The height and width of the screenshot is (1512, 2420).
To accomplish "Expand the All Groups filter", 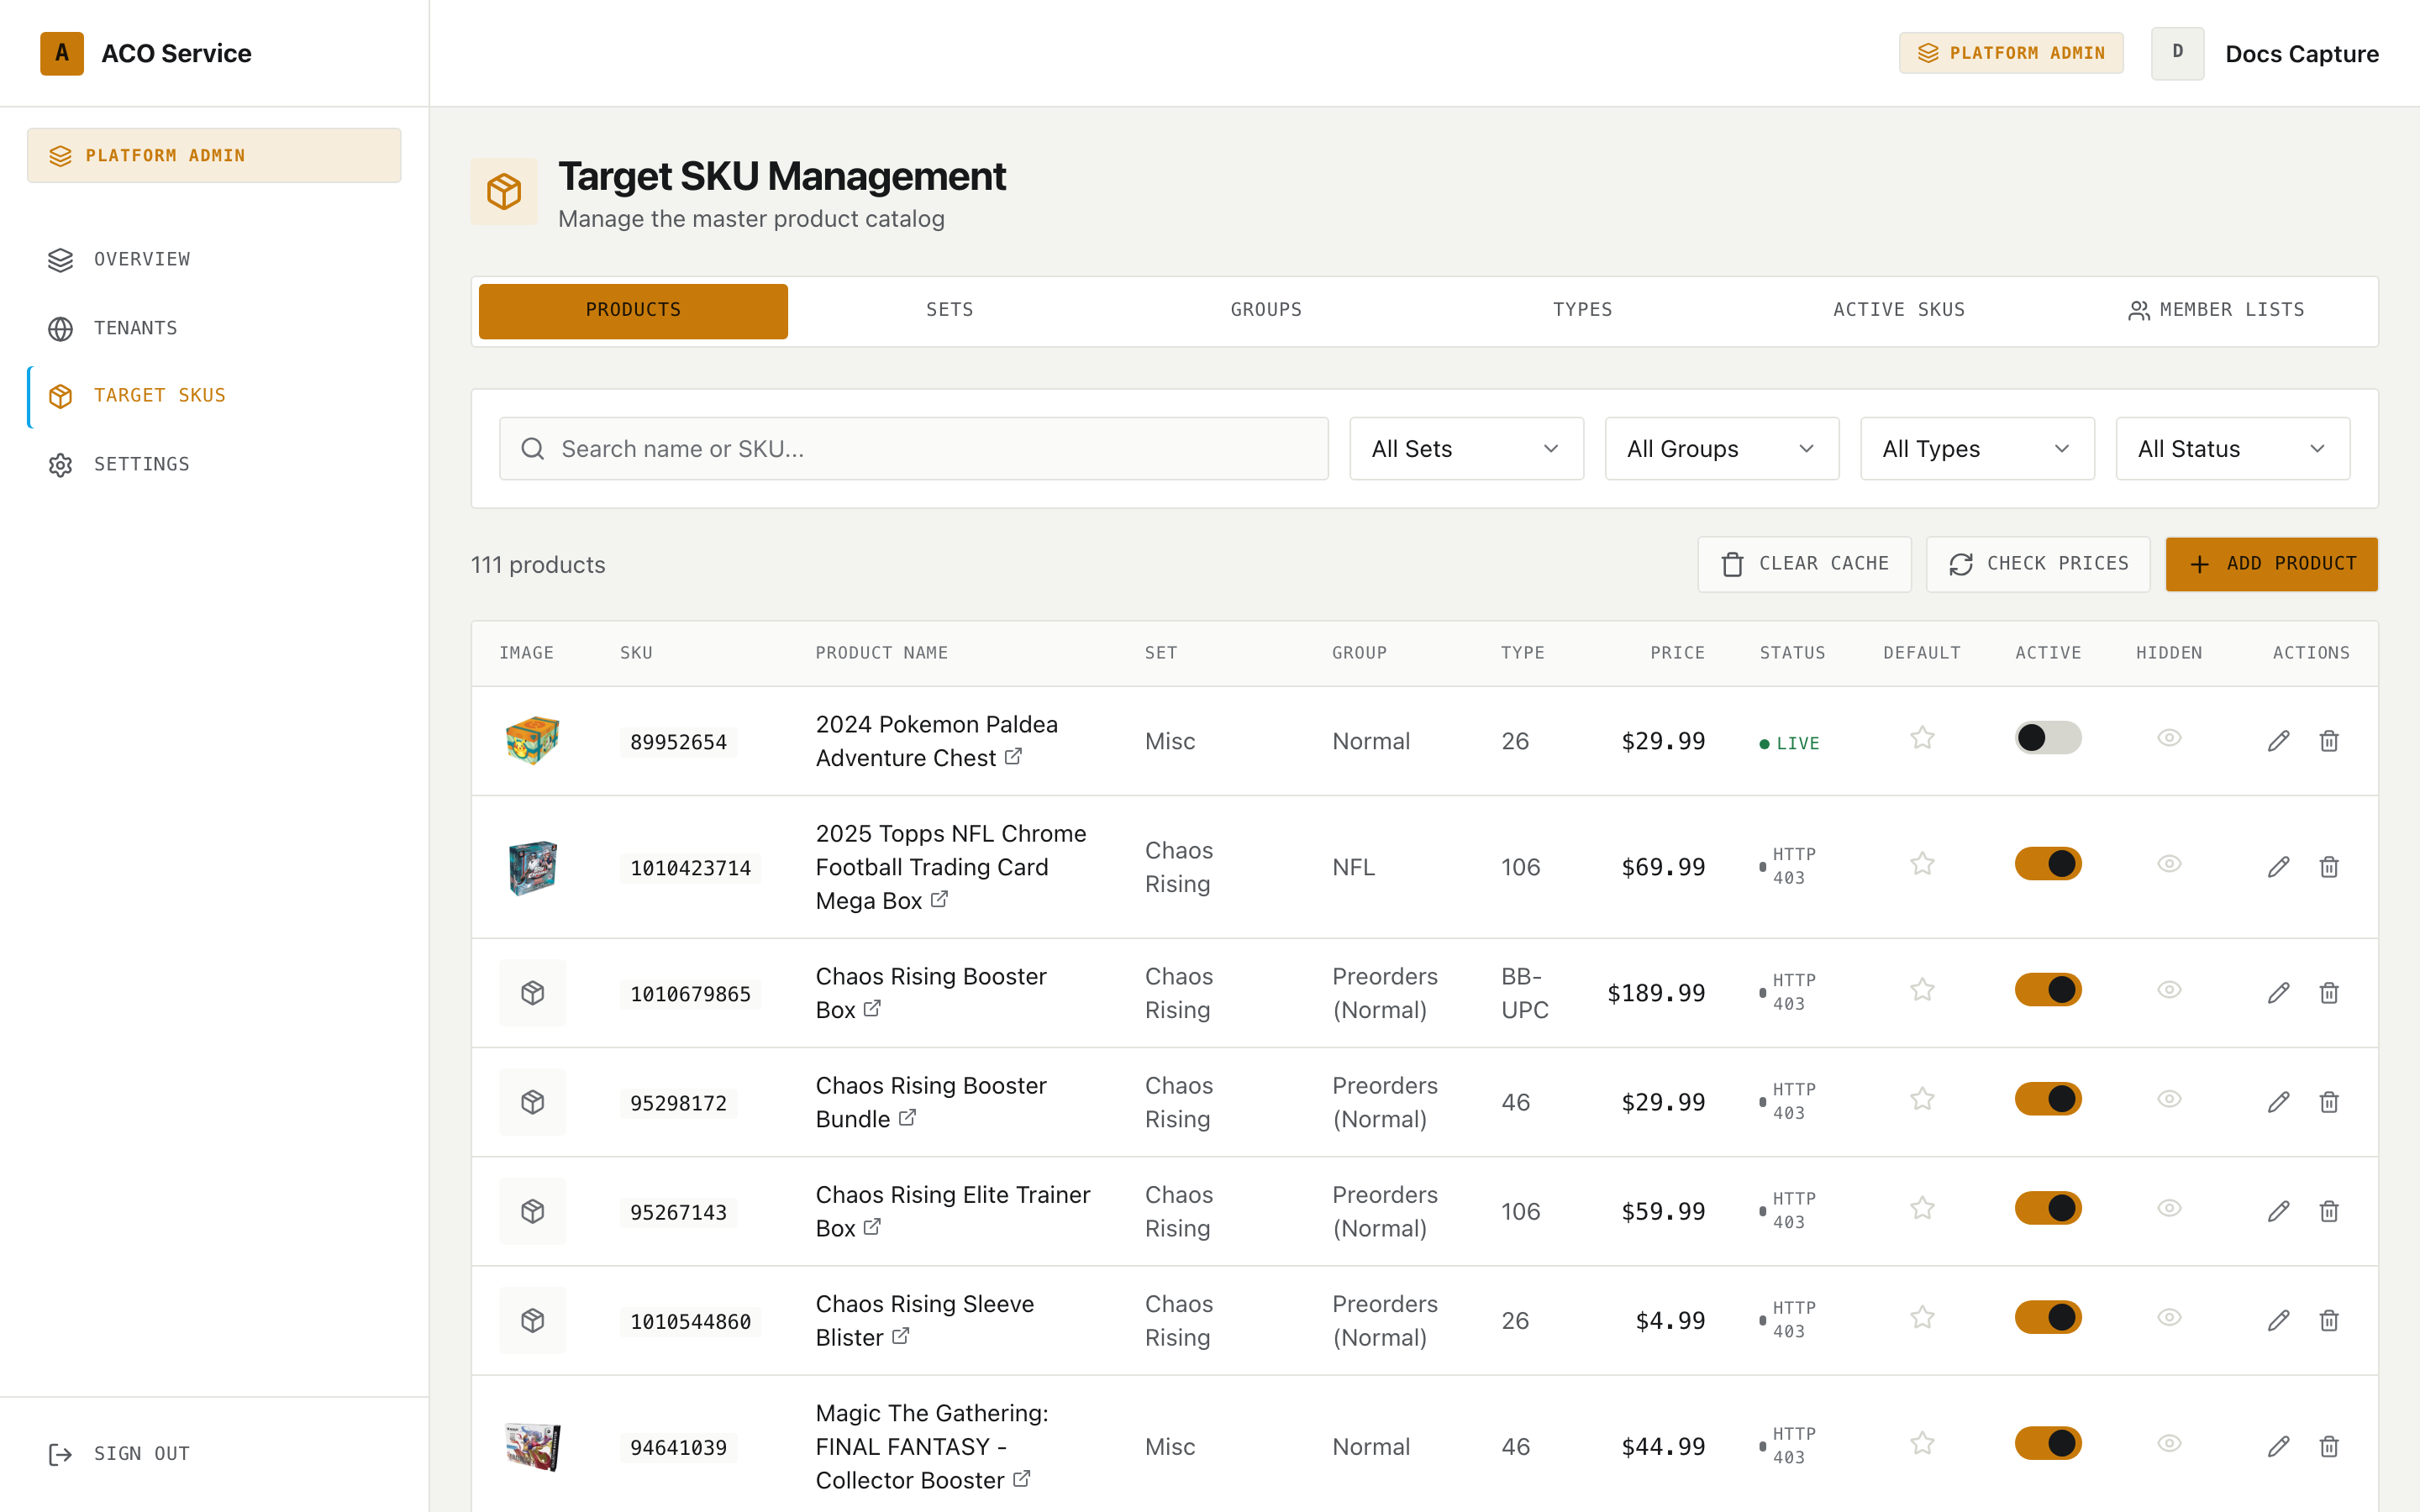I will pyautogui.click(x=1721, y=449).
